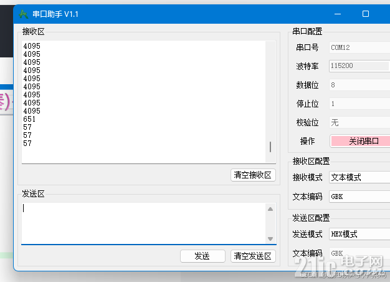Open the 校验位 dropdown showing 无

pyautogui.click(x=359, y=122)
